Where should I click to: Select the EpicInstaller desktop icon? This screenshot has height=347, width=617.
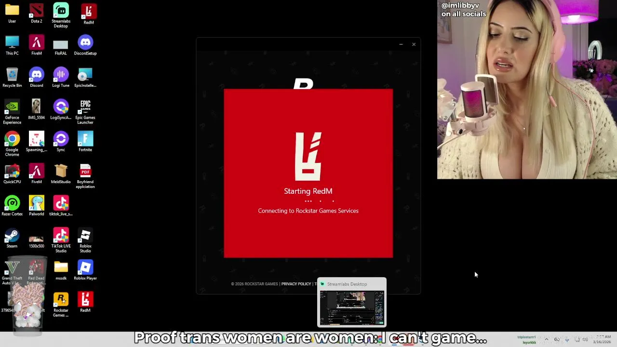tap(85, 78)
